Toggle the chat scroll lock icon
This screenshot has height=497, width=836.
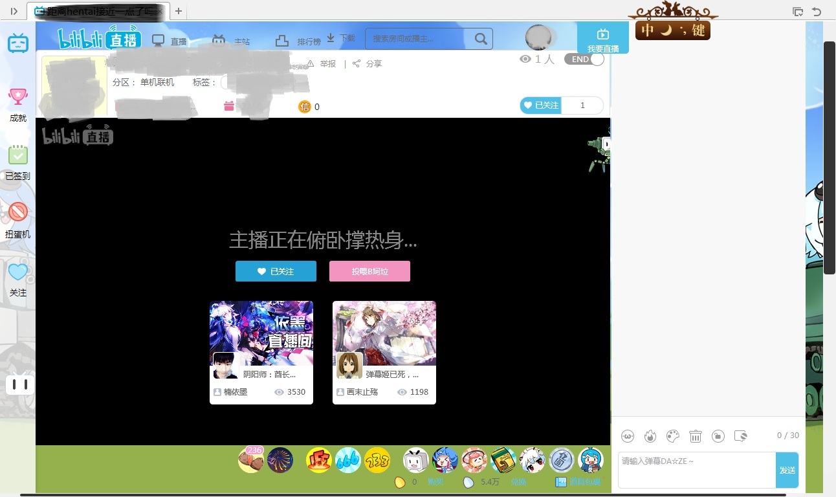718,436
